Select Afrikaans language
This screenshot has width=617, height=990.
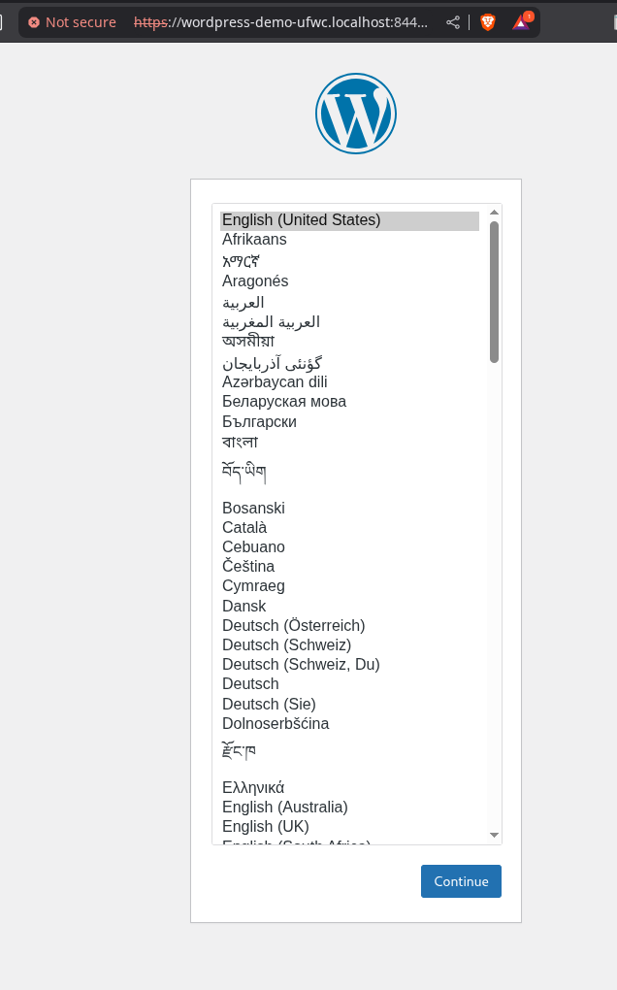(x=349, y=240)
